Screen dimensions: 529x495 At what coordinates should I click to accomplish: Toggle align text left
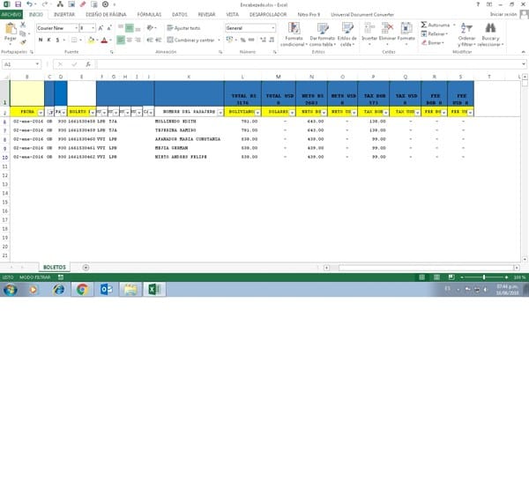point(121,41)
